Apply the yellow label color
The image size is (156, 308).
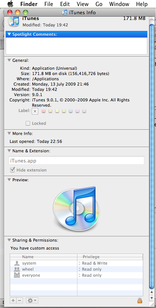coord(57,111)
